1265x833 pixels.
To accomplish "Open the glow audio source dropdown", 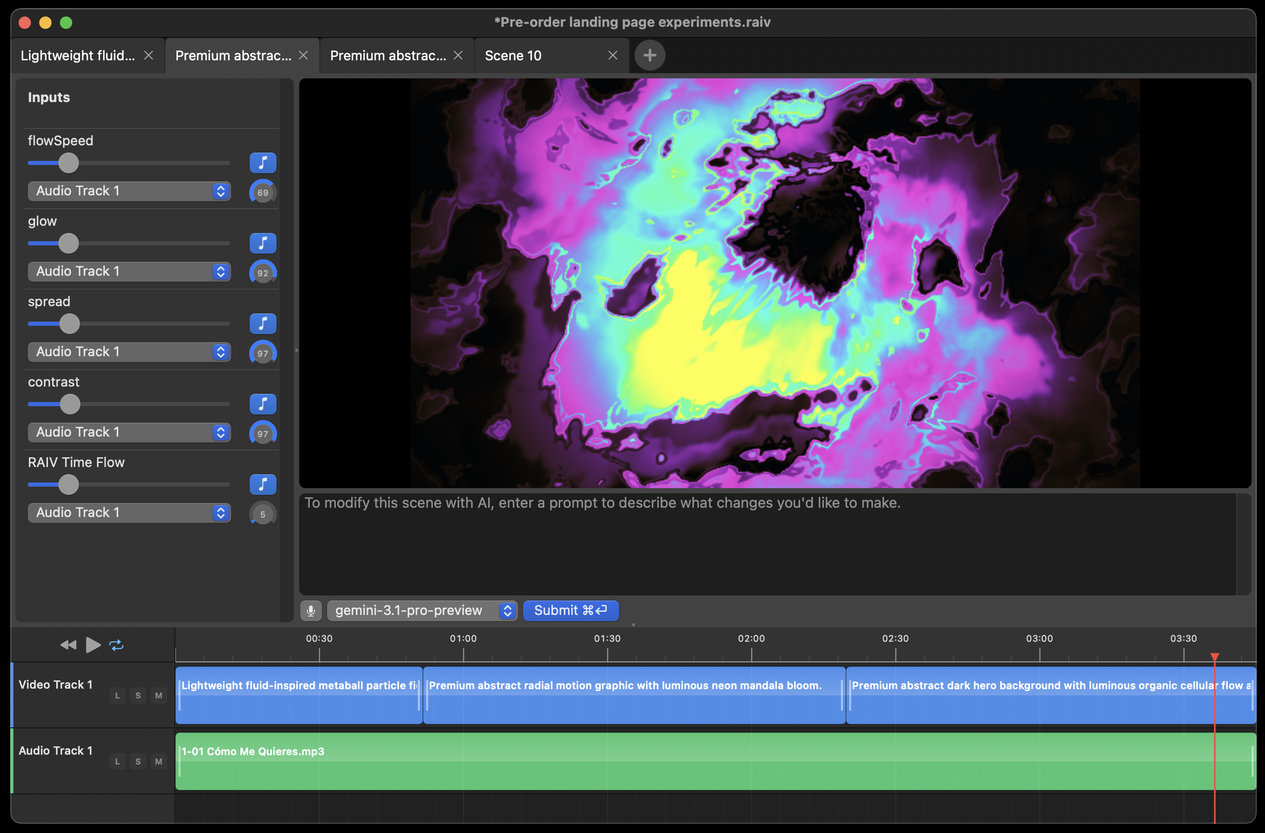I will 129,272.
